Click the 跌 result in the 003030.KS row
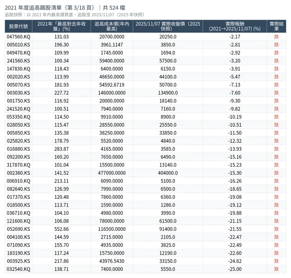Viewport: 291px width, 278px height. tap(276, 93)
